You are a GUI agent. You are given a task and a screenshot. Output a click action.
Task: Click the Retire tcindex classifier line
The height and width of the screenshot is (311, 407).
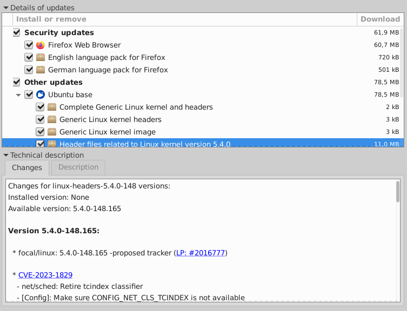click(x=80, y=286)
